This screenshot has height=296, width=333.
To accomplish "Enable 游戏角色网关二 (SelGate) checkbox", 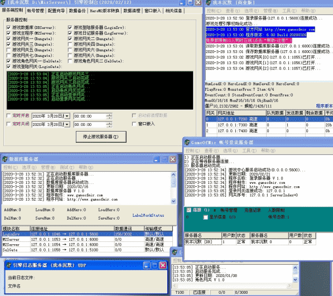I will (x=70, y=61).
